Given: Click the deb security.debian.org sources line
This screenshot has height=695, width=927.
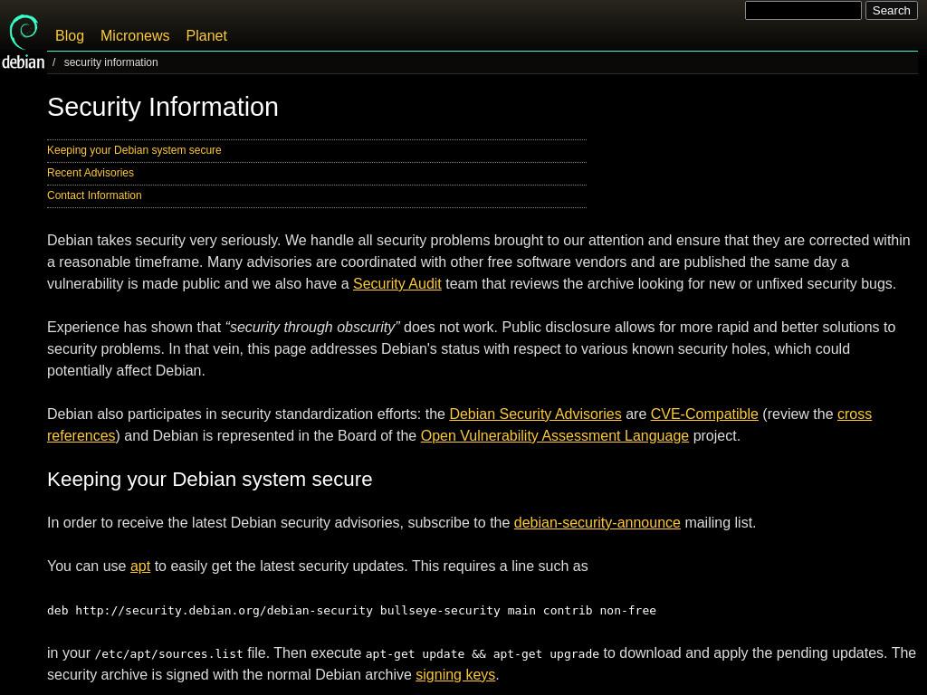Looking at the screenshot, I should coord(352,611).
